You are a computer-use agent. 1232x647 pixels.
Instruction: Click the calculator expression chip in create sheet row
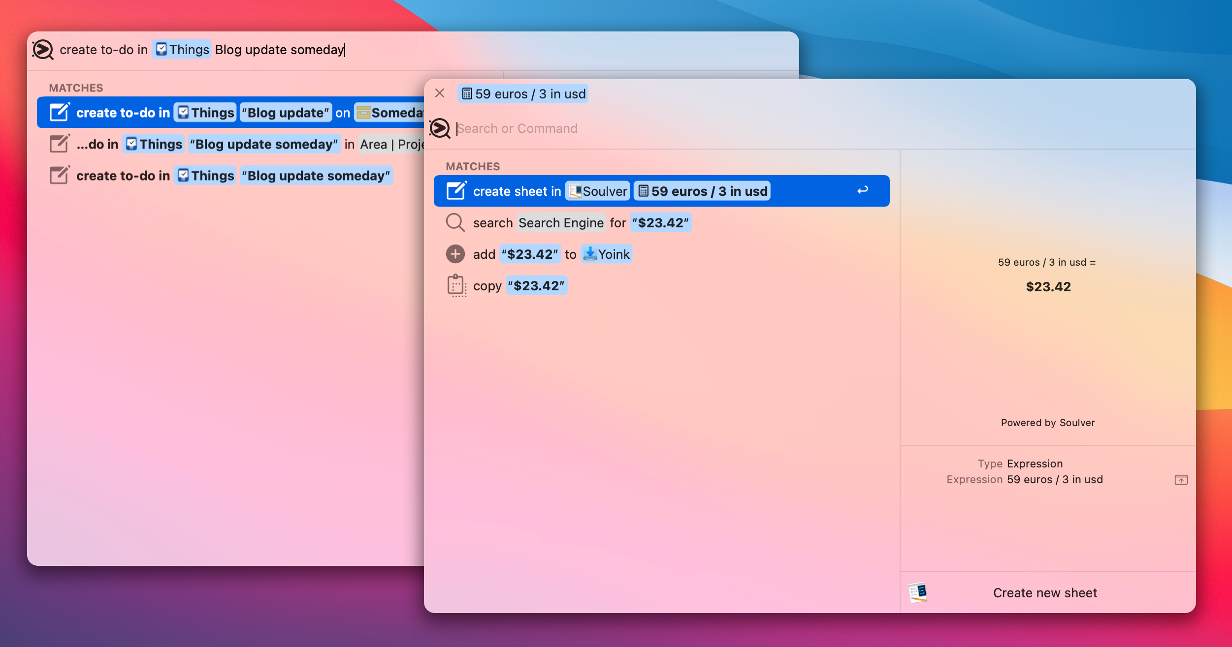coord(702,191)
